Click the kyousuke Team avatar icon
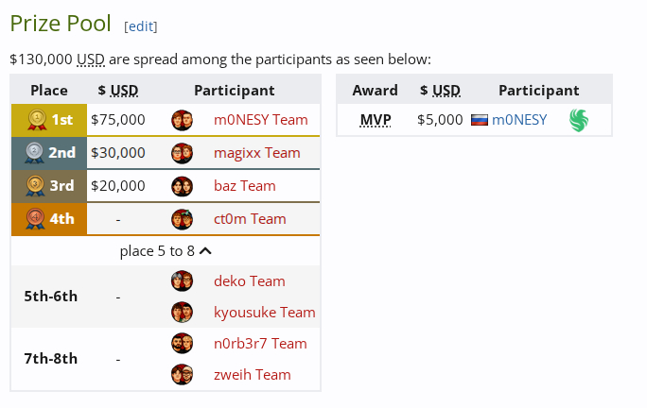The width and height of the screenshot is (647, 408). (x=183, y=312)
